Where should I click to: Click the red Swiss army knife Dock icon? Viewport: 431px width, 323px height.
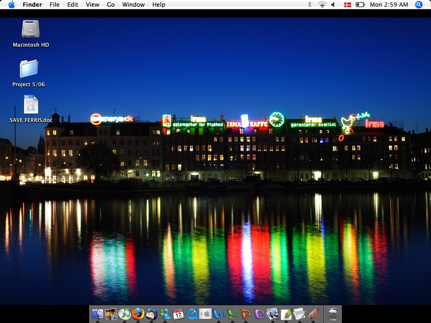[313, 314]
